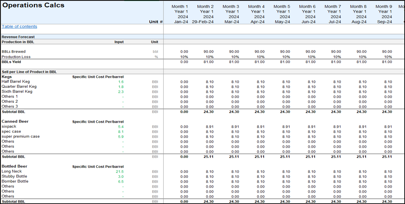Select the Quarter Barrel Keg cost value 1.8

point(121,87)
